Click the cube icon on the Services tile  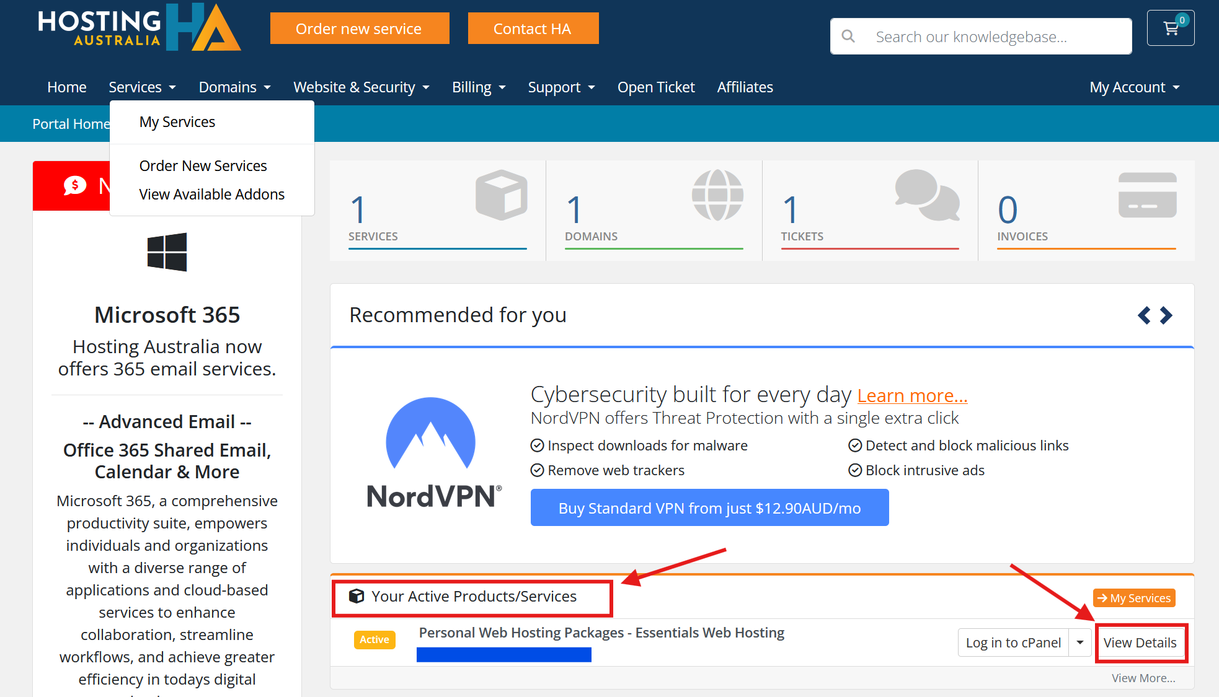pos(502,195)
